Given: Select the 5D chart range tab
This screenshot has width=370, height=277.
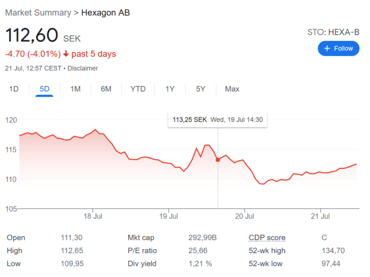Looking at the screenshot, I should point(44,89).
